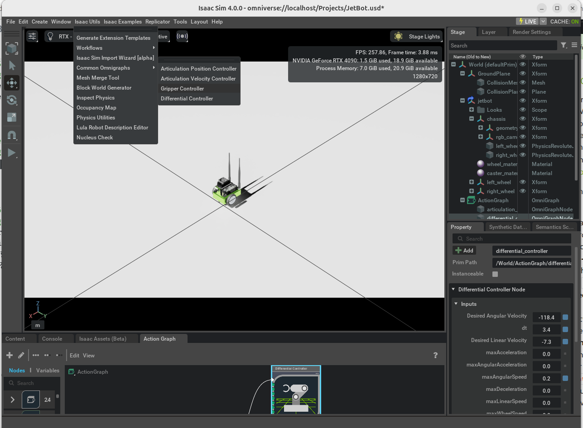Toggle the Instanceable checkbox
This screenshot has height=428, width=583.
[495, 274]
